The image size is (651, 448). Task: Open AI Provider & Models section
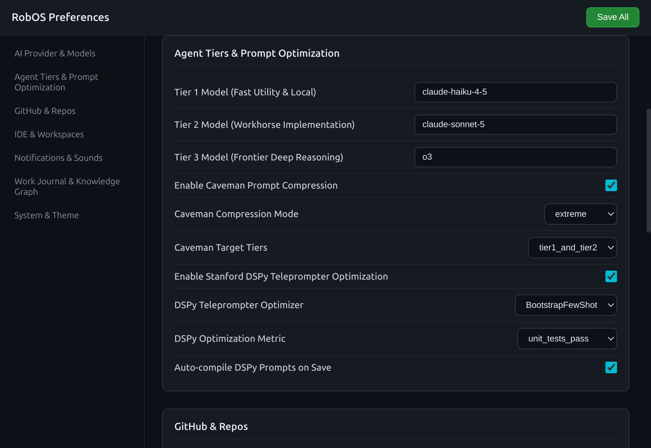click(x=55, y=53)
